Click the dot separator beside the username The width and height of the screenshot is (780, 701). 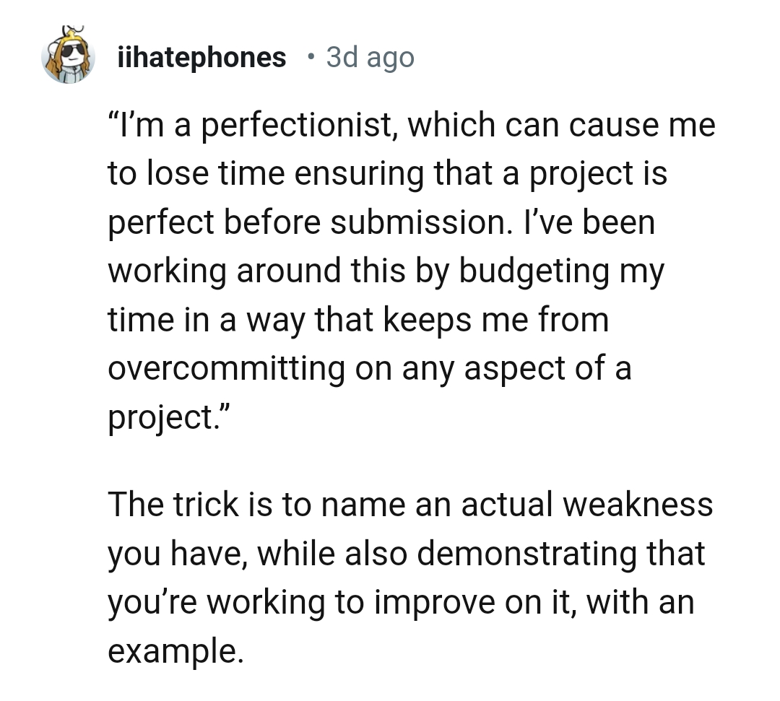pos(311,58)
